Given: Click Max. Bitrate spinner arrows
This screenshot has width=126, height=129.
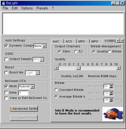Looking at the screenshot, I should [x=111, y=100].
